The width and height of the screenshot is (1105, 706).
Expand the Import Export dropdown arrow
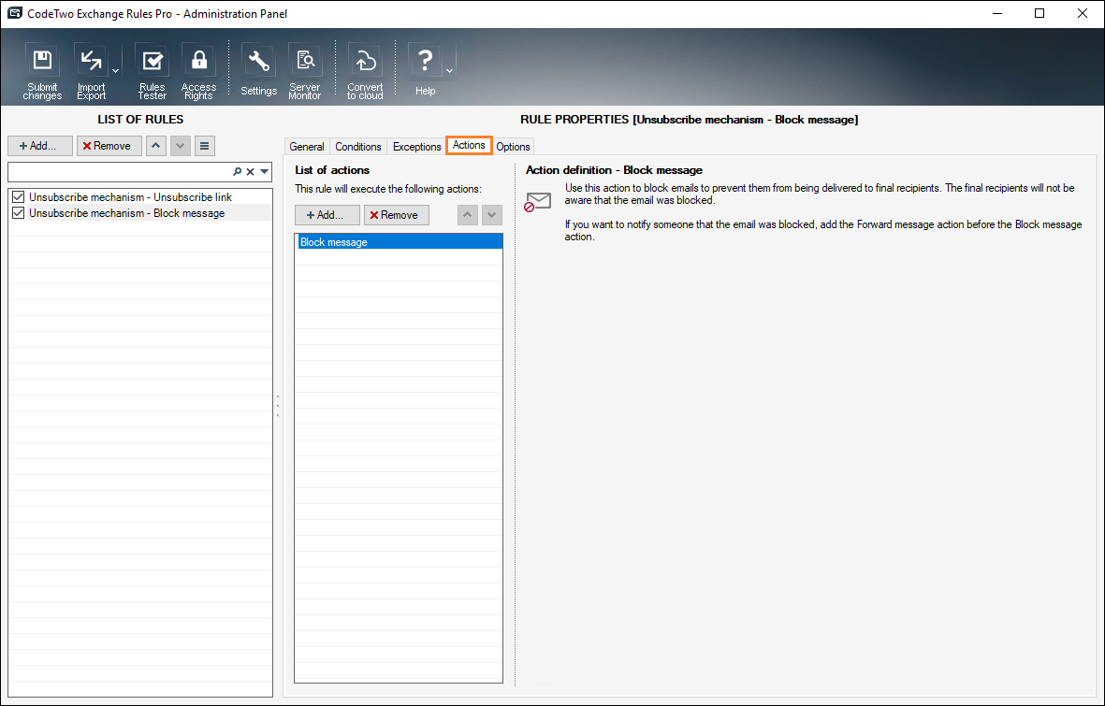pyautogui.click(x=116, y=70)
